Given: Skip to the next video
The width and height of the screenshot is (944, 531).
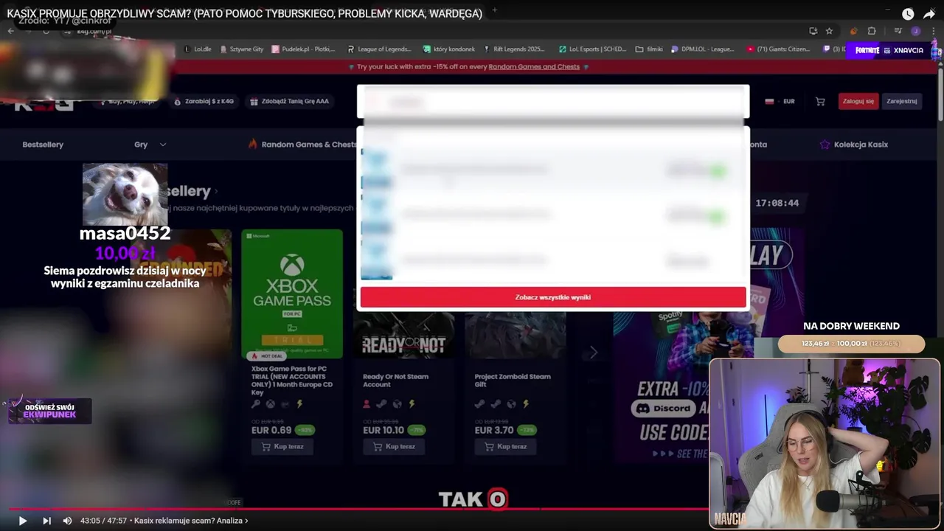Looking at the screenshot, I should click(x=46, y=521).
